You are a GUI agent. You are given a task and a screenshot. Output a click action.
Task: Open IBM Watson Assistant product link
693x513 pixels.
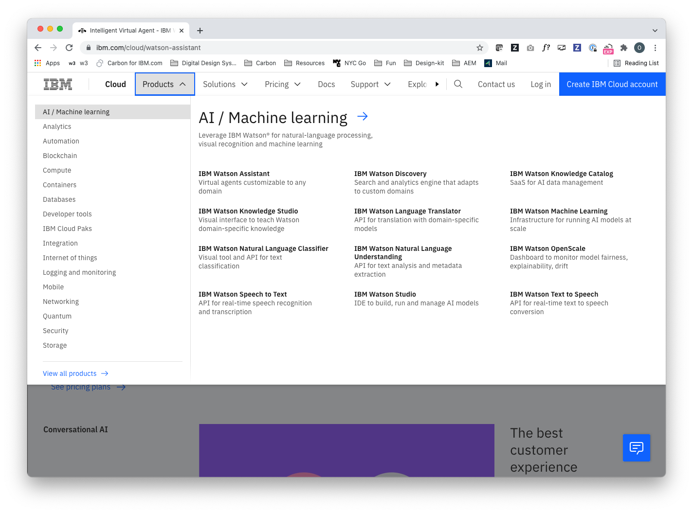coord(234,174)
